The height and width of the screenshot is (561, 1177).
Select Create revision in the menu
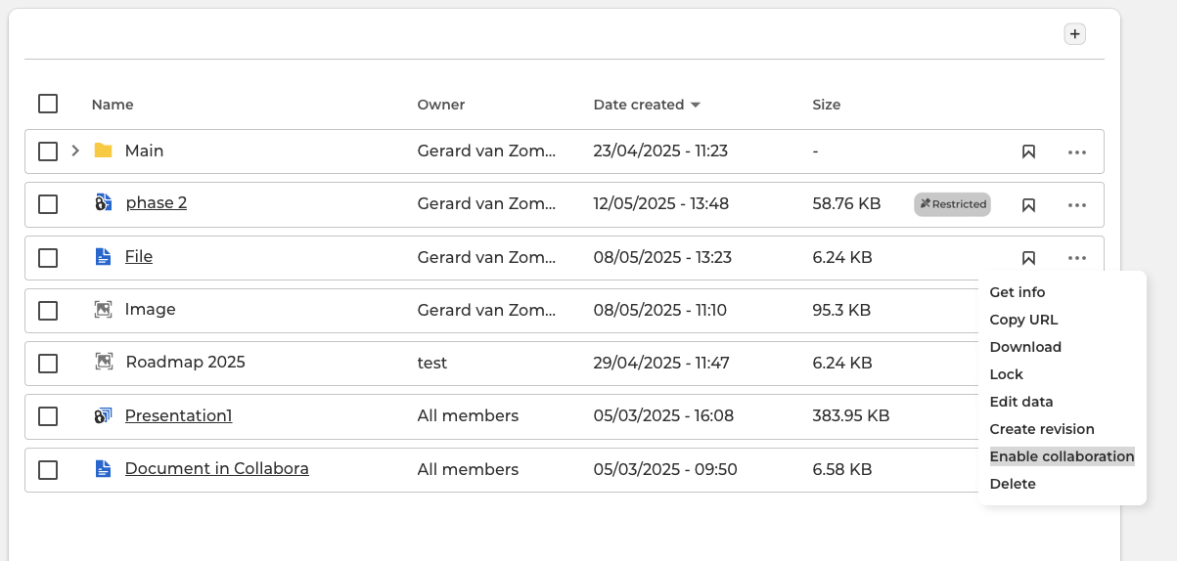1042,429
